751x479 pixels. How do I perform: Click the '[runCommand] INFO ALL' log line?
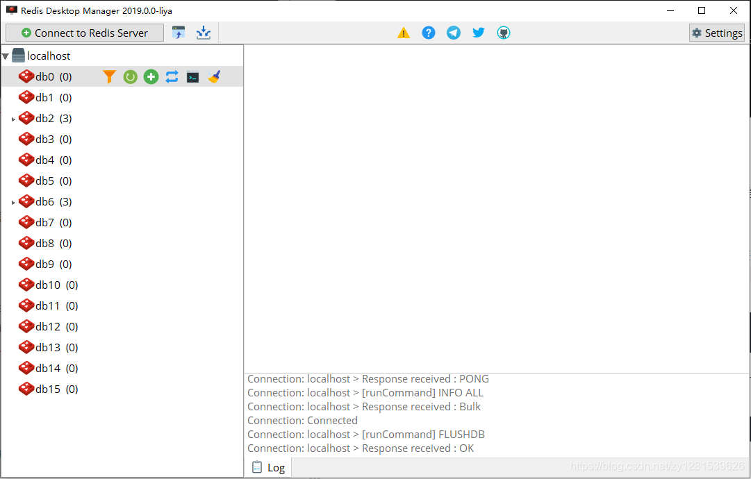(x=365, y=393)
